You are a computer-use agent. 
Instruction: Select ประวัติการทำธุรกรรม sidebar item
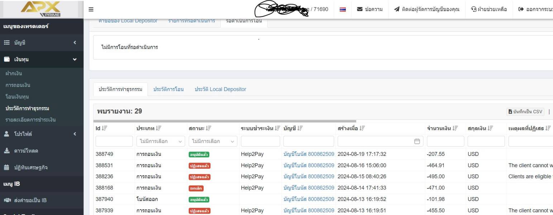(27, 108)
